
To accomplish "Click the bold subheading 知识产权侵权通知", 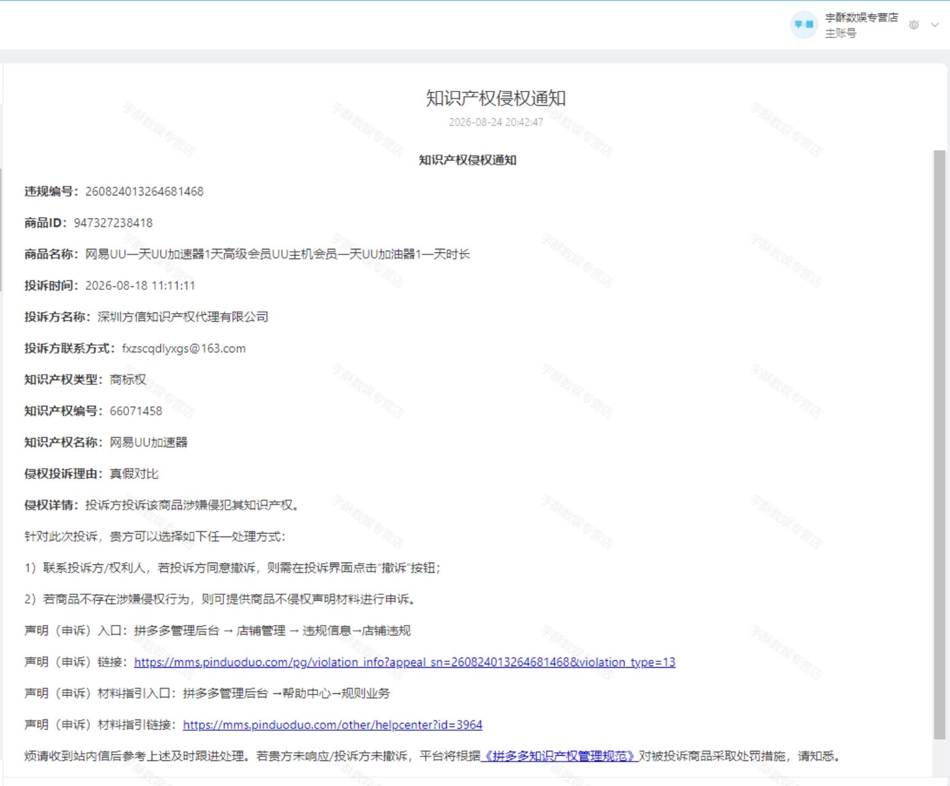I will click(x=467, y=160).
